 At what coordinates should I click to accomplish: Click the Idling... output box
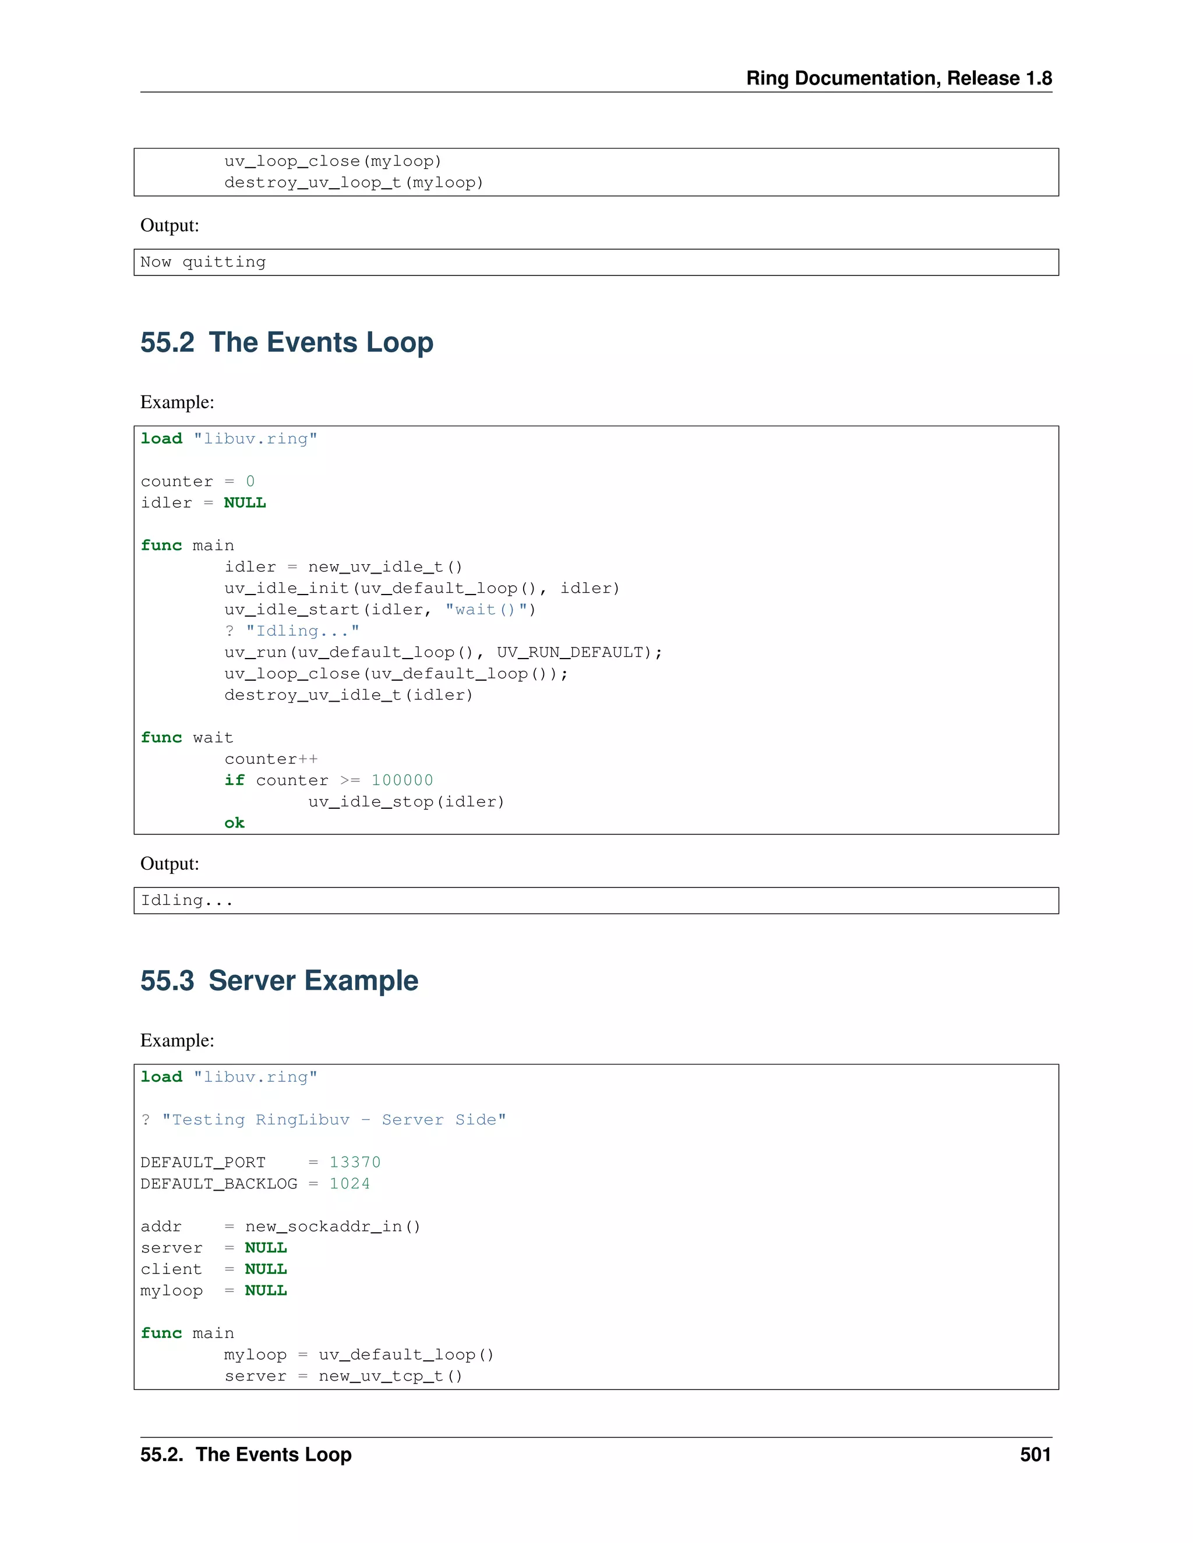(186, 900)
